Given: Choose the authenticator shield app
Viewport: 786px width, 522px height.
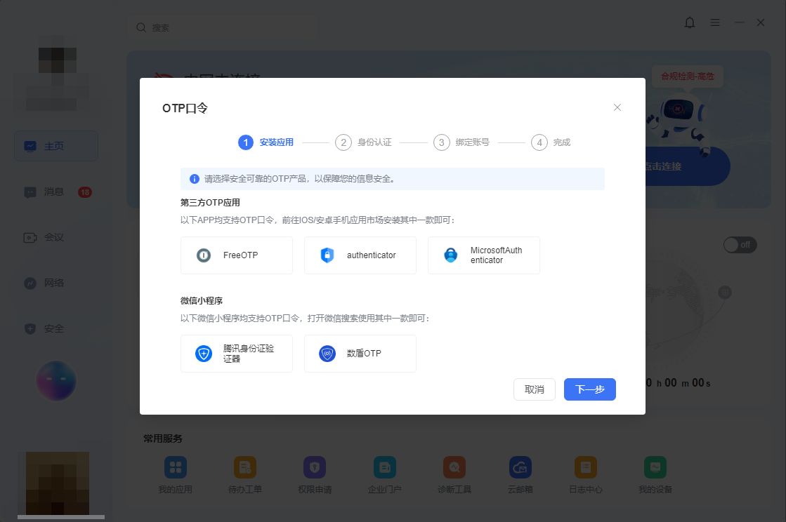Looking at the screenshot, I should (360, 255).
